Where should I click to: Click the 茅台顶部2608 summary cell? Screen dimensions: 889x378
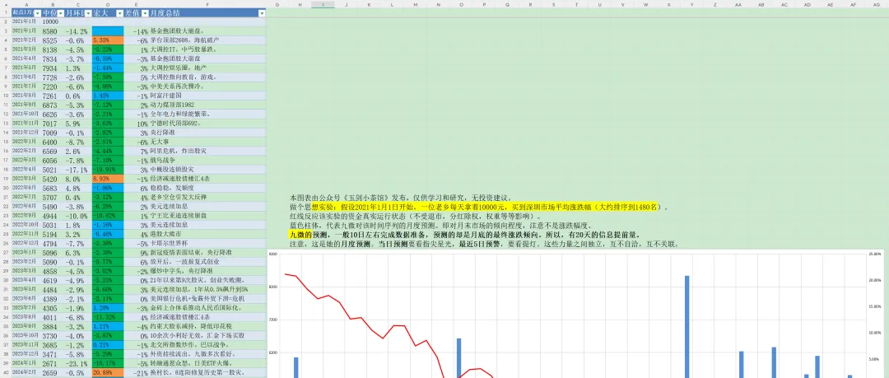[x=207, y=40]
